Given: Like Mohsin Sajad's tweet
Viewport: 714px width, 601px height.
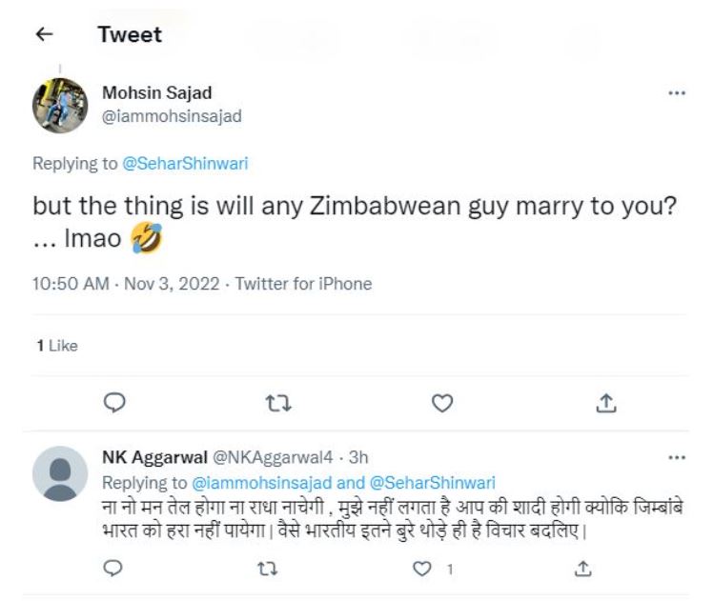Looking at the screenshot, I should tap(441, 404).
